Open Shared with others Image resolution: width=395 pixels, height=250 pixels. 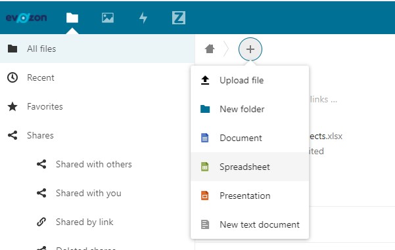pos(97,164)
